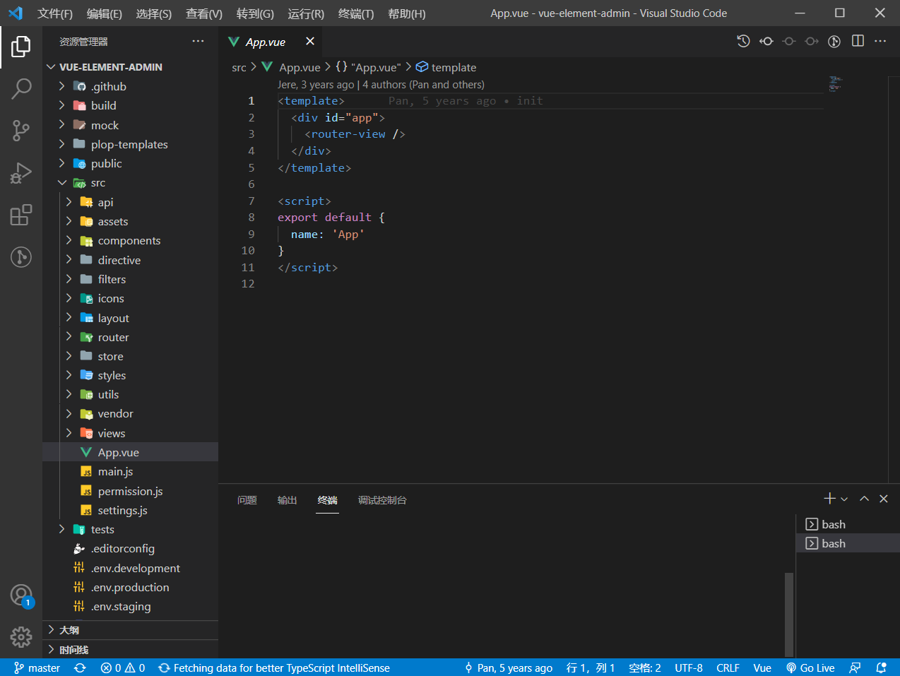The width and height of the screenshot is (900, 676).
Task: Open the new terminal launch profile dropdown
Action: click(x=844, y=499)
